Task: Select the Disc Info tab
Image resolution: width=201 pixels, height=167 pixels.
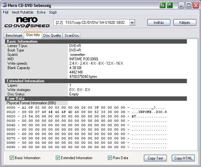Action: coord(33,35)
